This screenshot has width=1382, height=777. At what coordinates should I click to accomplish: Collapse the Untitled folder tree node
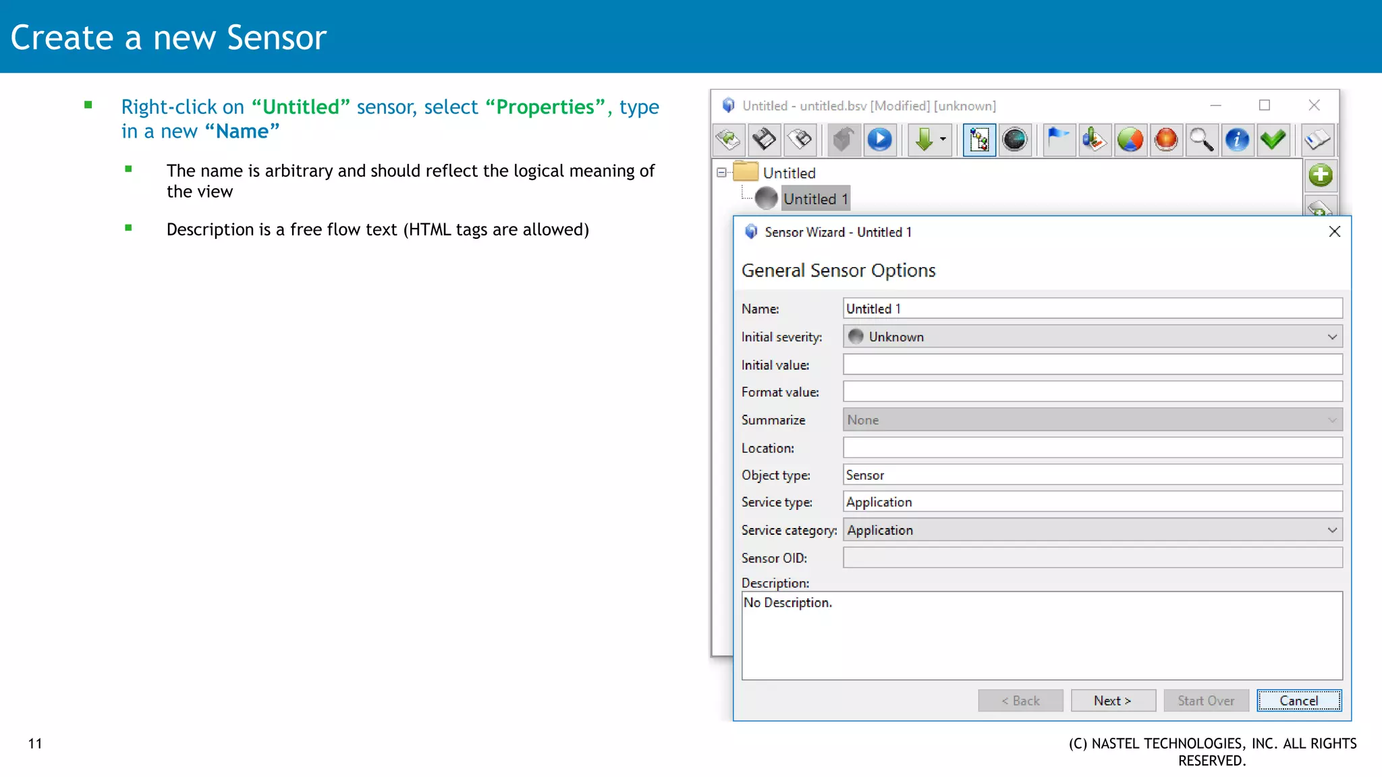pyautogui.click(x=721, y=173)
